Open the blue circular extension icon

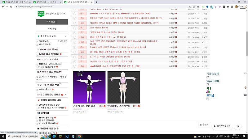coord(207,7)
